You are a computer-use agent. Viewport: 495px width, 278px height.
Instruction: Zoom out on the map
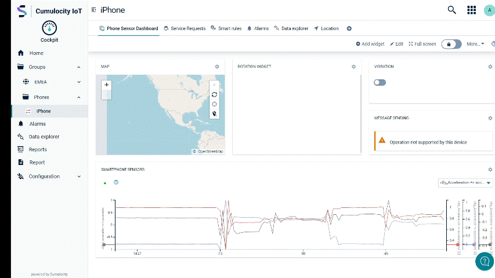pyautogui.click(x=106, y=94)
